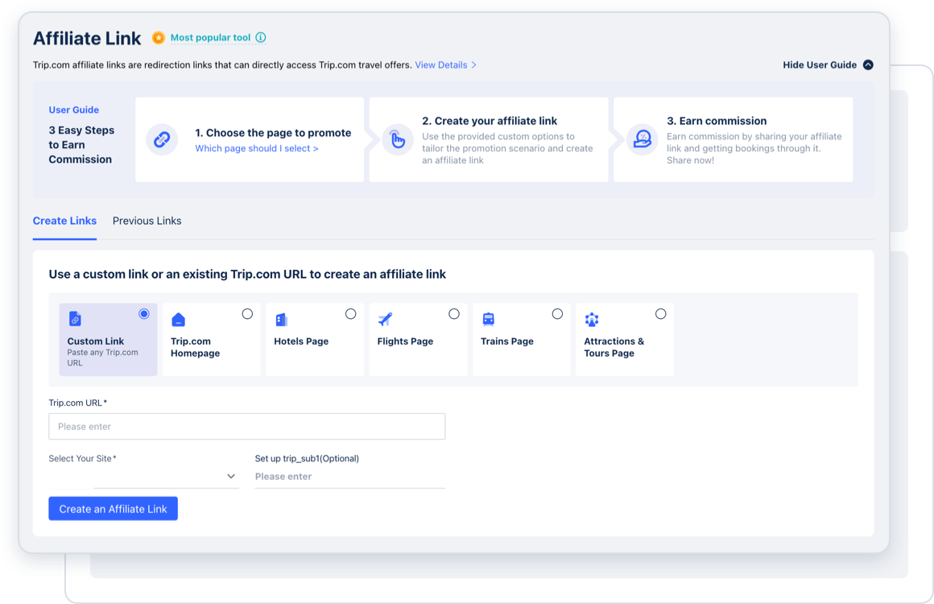Click the orange star badge icon
Viewport: 934px width, 604px height.
click(159, 38)
